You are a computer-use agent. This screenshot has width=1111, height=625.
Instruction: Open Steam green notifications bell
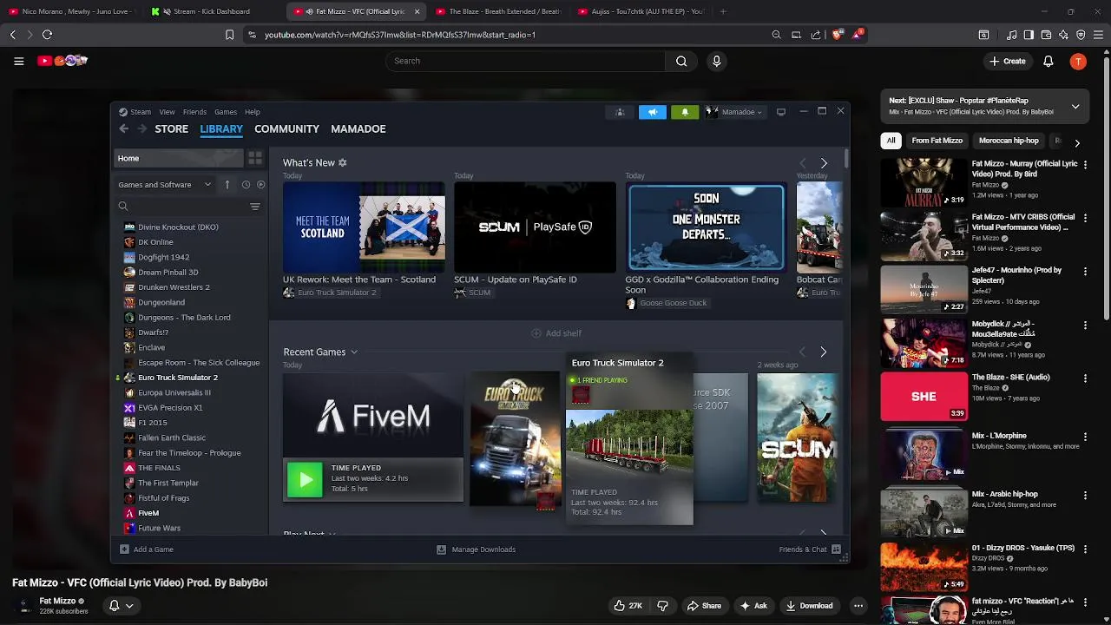(x=685, y=112)
